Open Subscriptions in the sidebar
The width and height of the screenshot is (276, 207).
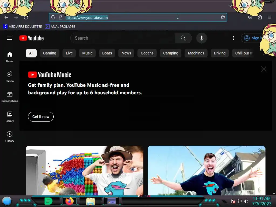pyautogui.click(x=10, y=97)
